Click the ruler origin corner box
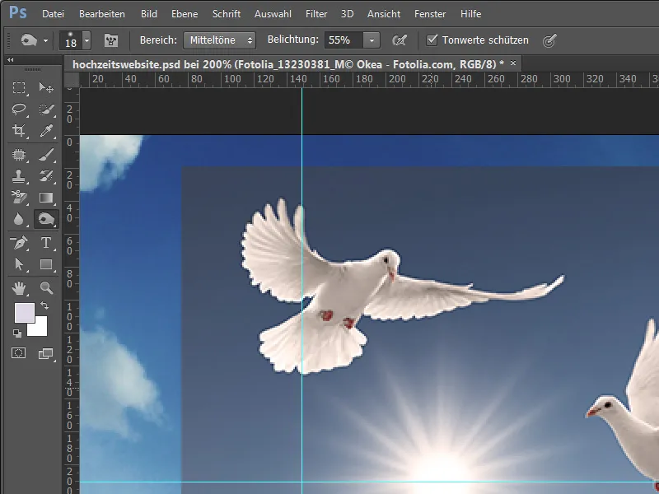The image size is (659, 494). click(x=72, y=79)
